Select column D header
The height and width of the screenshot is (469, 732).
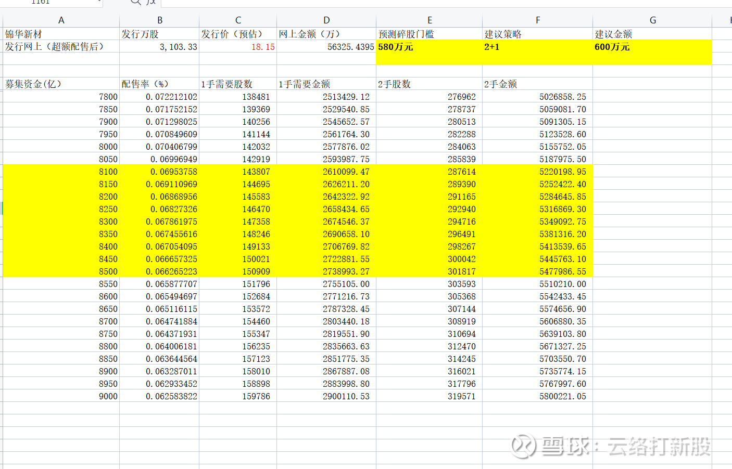pos(326,20)
